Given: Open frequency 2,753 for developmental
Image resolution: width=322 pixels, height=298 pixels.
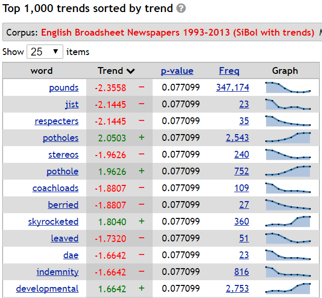Looking at the screenshot, I should point(237,289).
